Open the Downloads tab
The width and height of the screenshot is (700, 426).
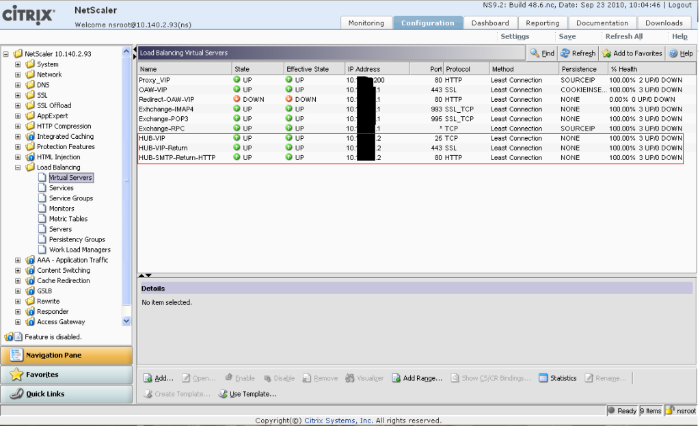click(x=664, y=23)
